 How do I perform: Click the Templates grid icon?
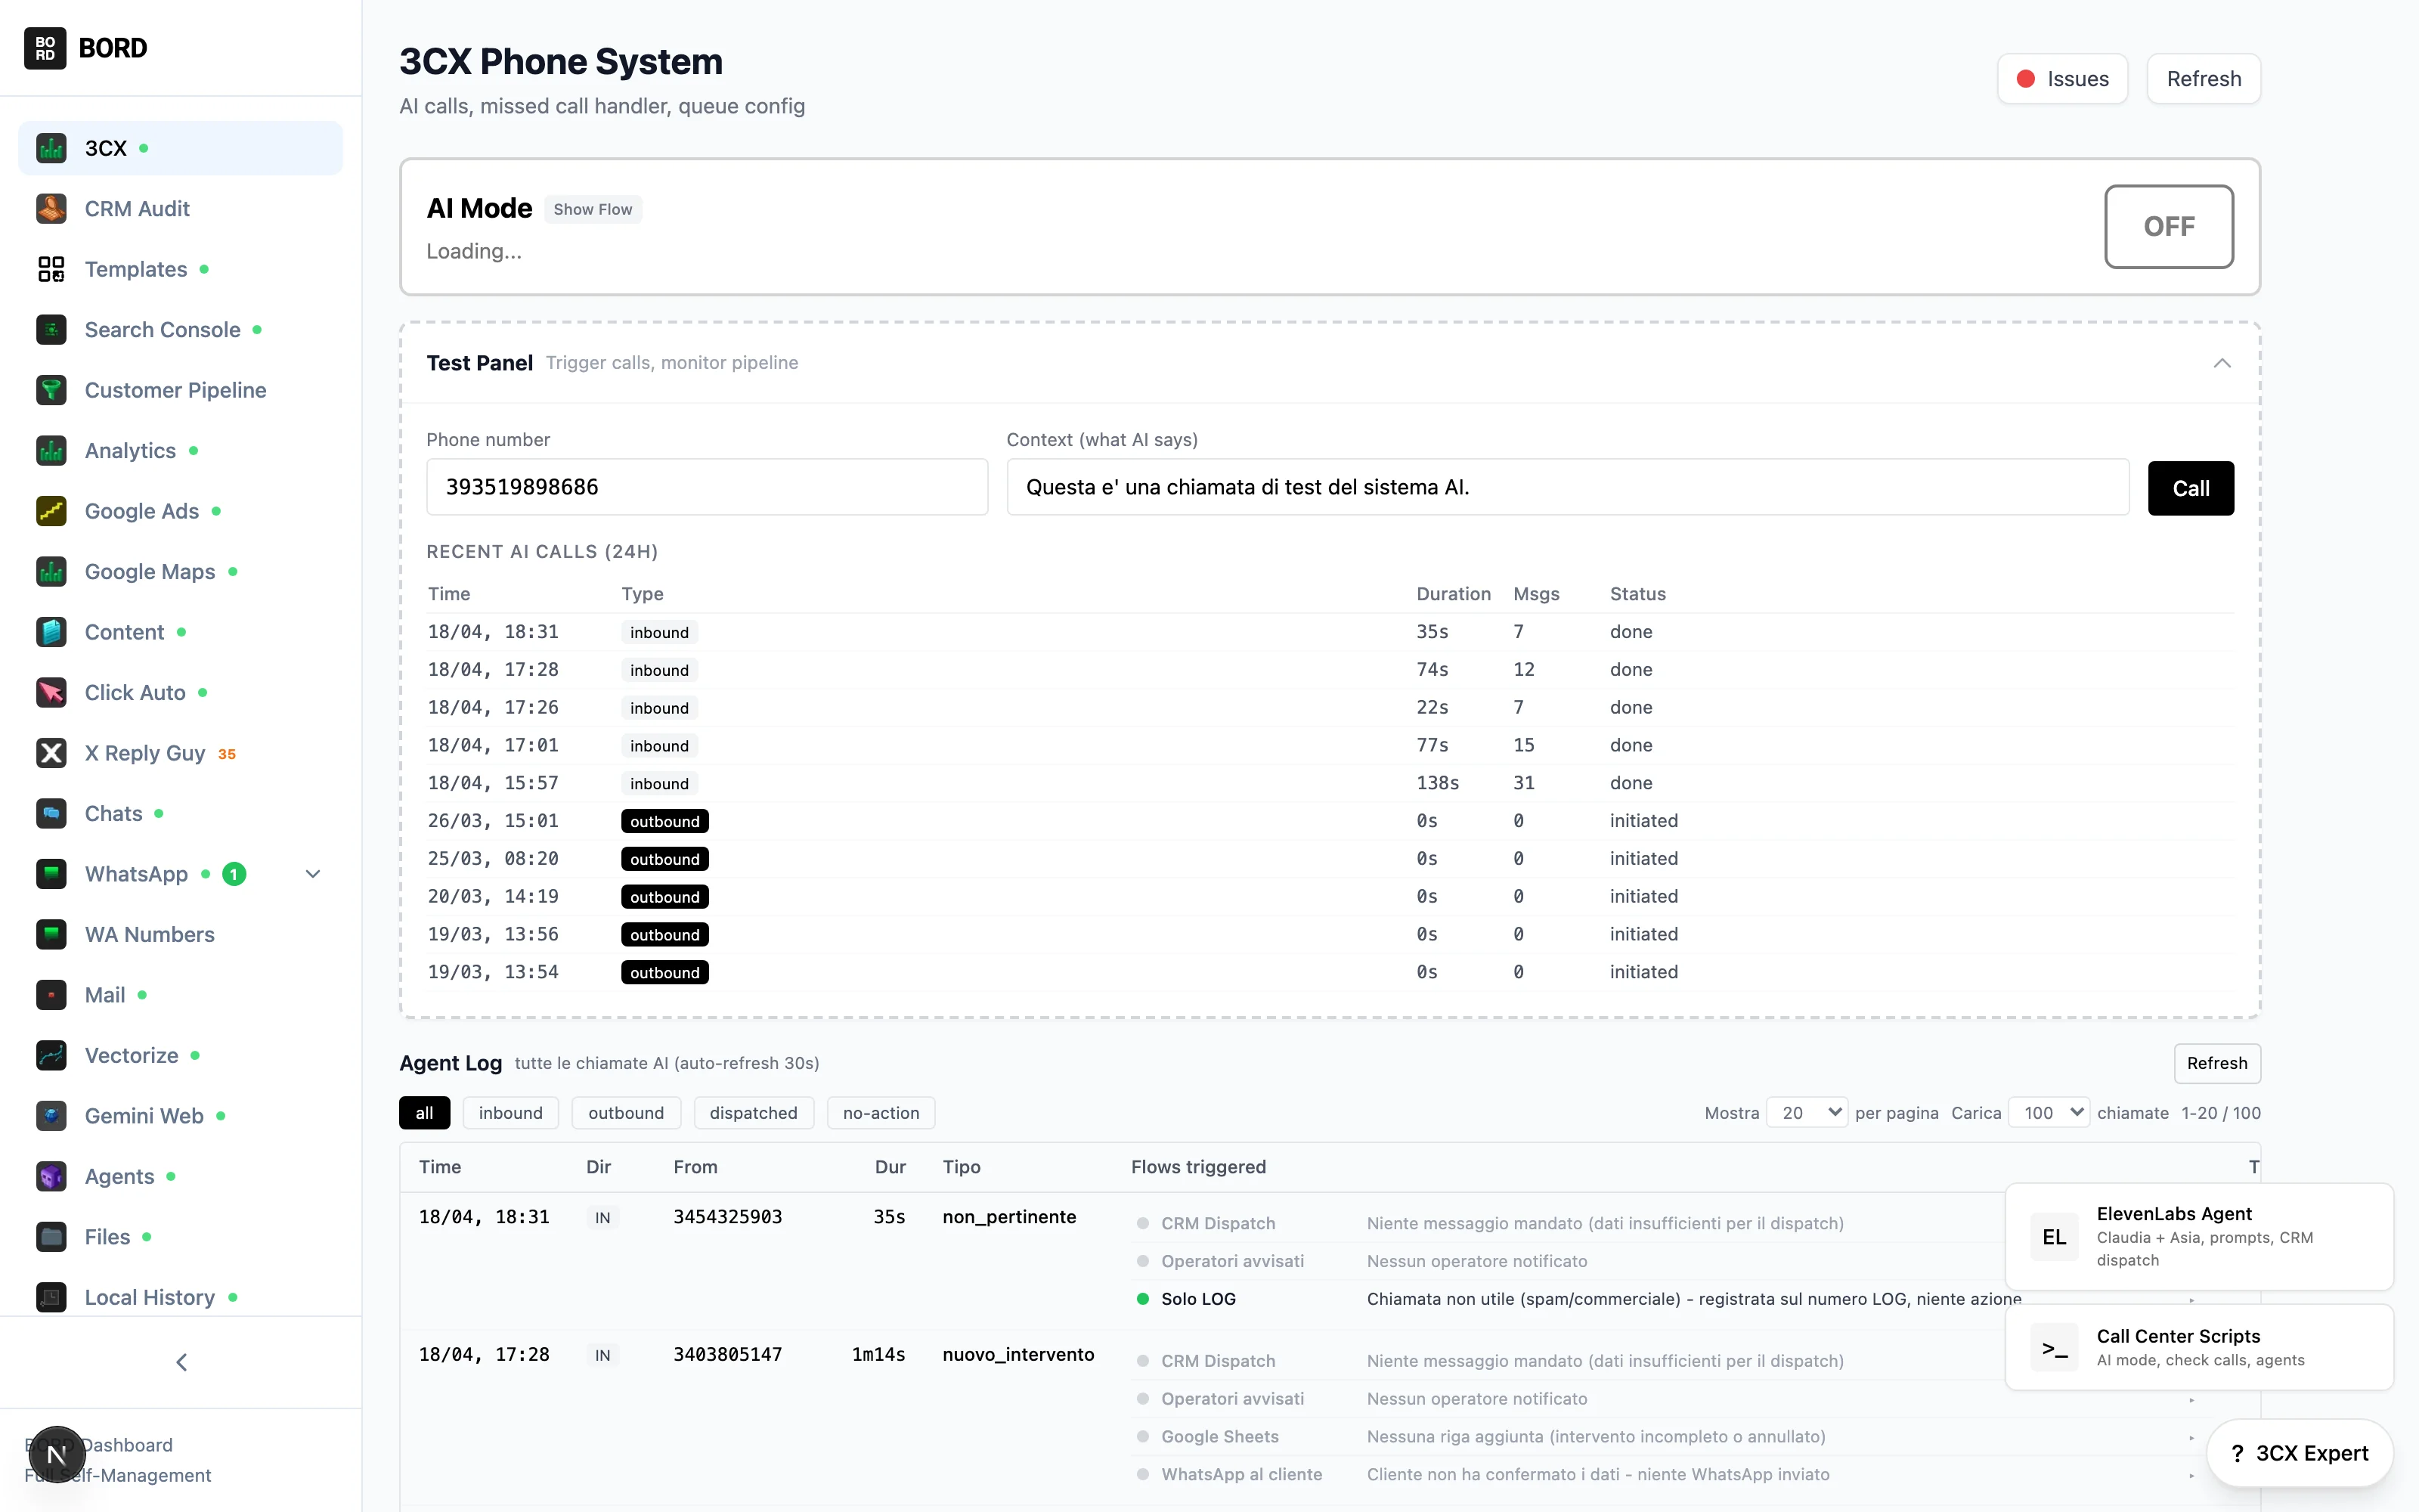tap(51, 269)
